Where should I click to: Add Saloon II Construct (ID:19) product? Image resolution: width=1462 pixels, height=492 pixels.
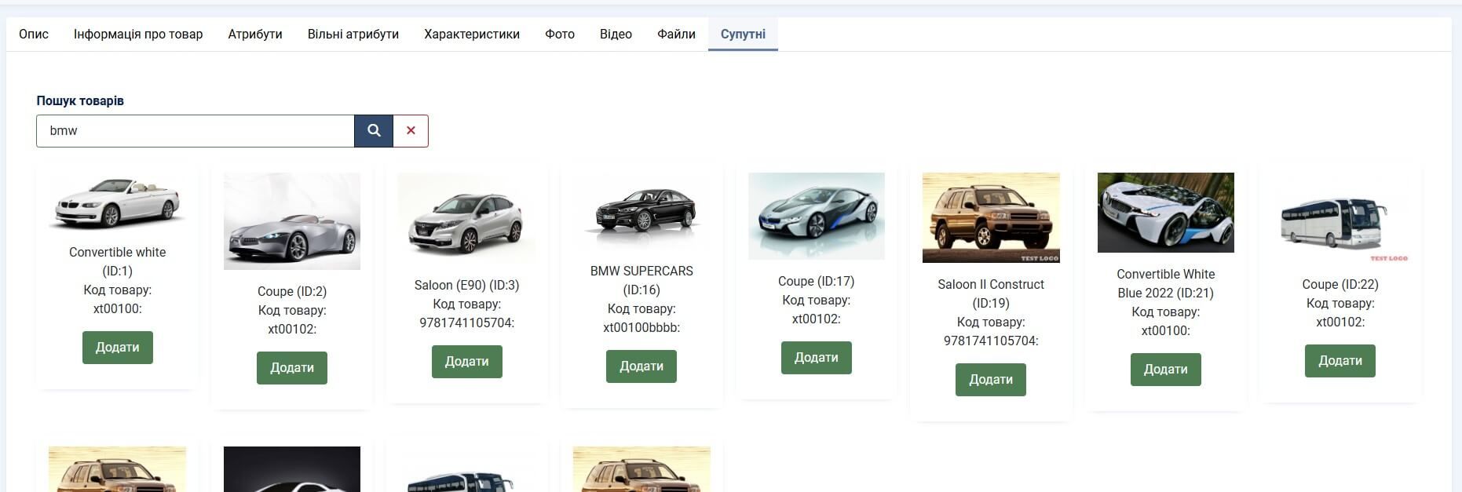click(x=991, y=380)
